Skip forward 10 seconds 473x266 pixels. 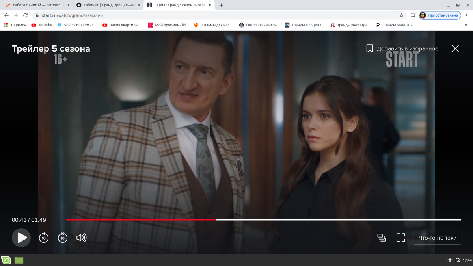pos(63,238)
